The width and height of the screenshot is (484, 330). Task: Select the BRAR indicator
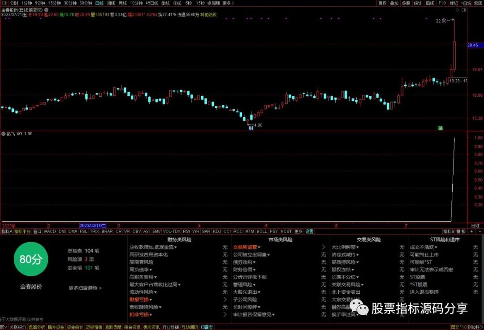[x=107, y=231]
